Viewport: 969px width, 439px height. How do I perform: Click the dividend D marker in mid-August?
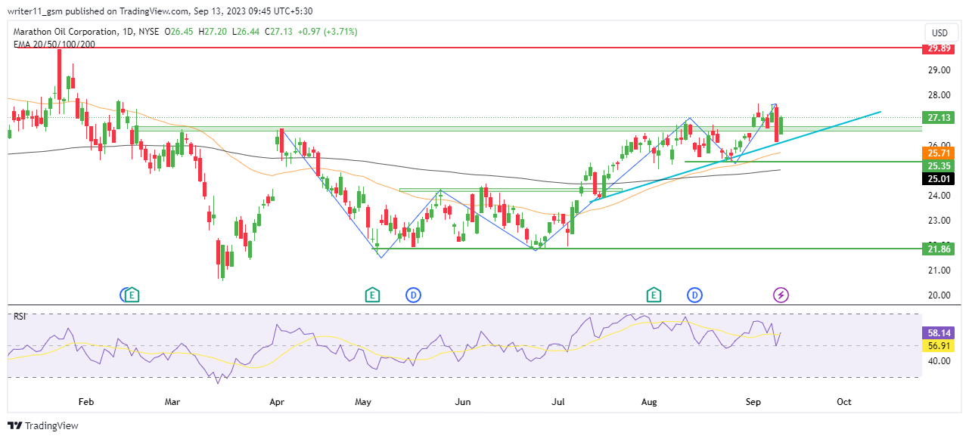click(694, 294)
